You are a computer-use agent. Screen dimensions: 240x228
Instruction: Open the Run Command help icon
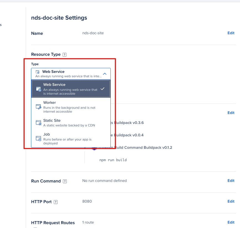click(x=65, y=181)
